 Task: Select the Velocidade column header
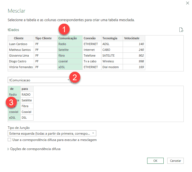tap(134, 38)
